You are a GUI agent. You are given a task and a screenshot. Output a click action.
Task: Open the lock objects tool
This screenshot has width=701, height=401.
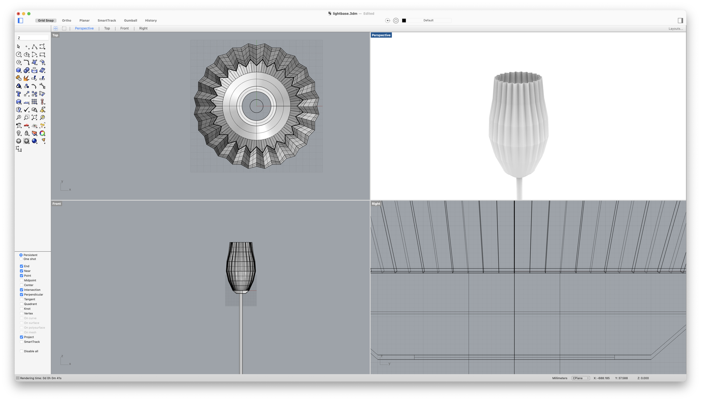pyautogui.click(x=26, y=133)
